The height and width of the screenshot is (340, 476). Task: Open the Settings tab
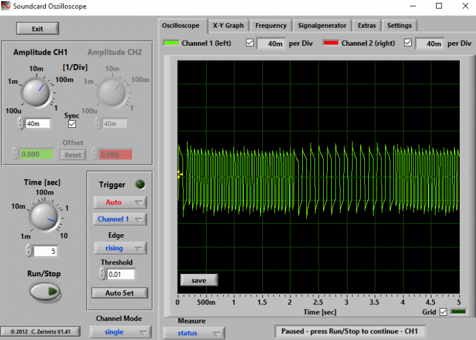tap(399, 26)
